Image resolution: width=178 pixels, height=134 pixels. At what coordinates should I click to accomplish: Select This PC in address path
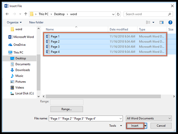(x=44, y=14)
